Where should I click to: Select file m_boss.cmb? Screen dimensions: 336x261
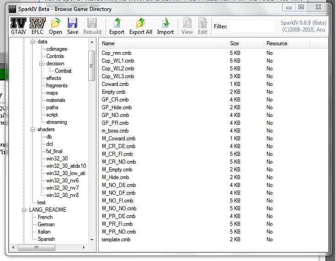115,131
